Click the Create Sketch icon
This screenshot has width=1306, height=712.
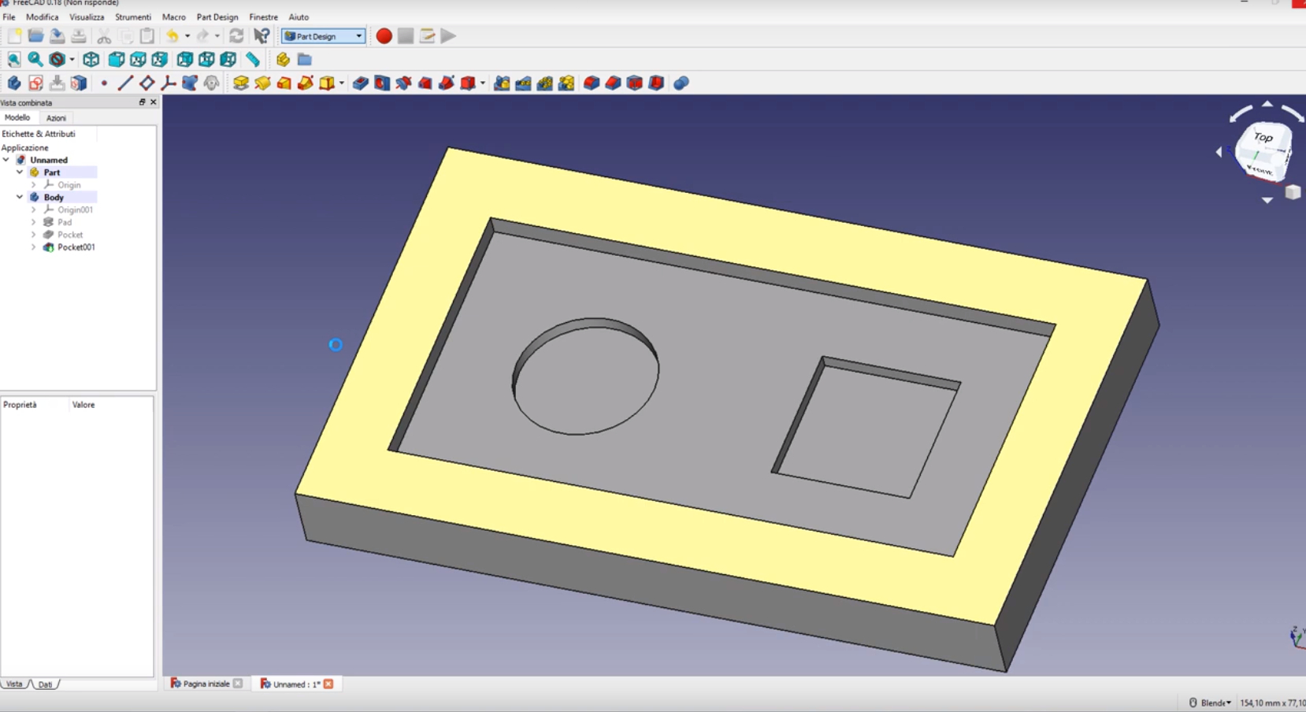(x=35, y=83)
